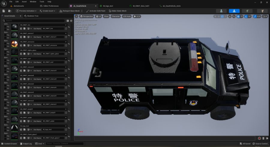The width and height of the screenshot is (270, 147).
Task: Open the Output Log
Action: 26,144
